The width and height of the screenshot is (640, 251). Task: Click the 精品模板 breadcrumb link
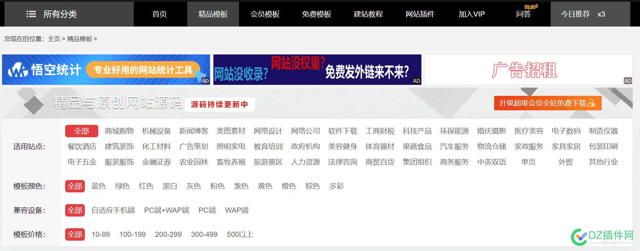(x=80, y=39)
